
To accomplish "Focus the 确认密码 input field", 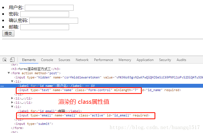I will click(54, 21).
